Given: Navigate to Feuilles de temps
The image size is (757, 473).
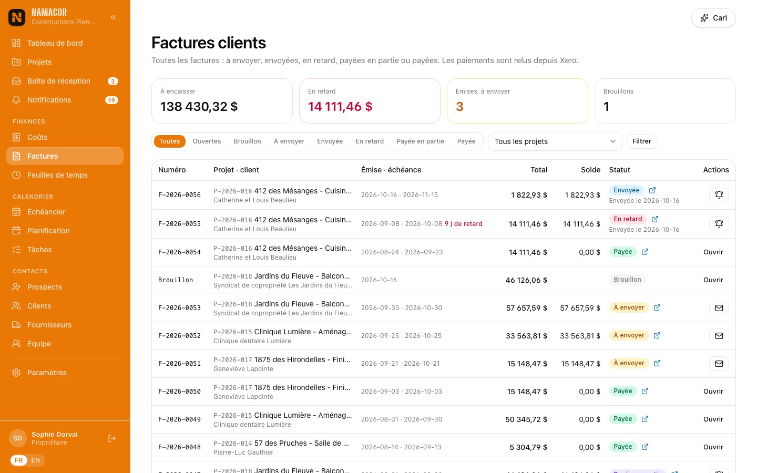Looking at the screenshot, I should [65, 175].
